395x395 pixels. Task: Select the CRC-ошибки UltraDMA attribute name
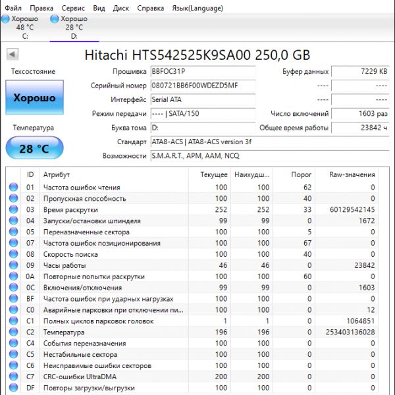pos(80,377)
